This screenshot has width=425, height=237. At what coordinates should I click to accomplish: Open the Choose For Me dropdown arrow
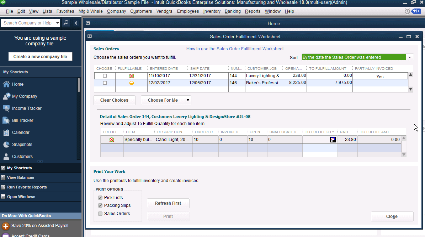pyautogui.click(x=188, y=100)
